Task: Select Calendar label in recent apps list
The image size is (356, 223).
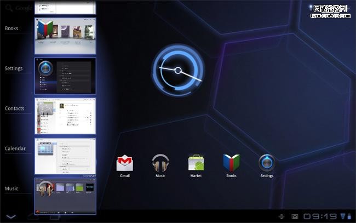Action: pyautogui.click(x=15, y=148)
